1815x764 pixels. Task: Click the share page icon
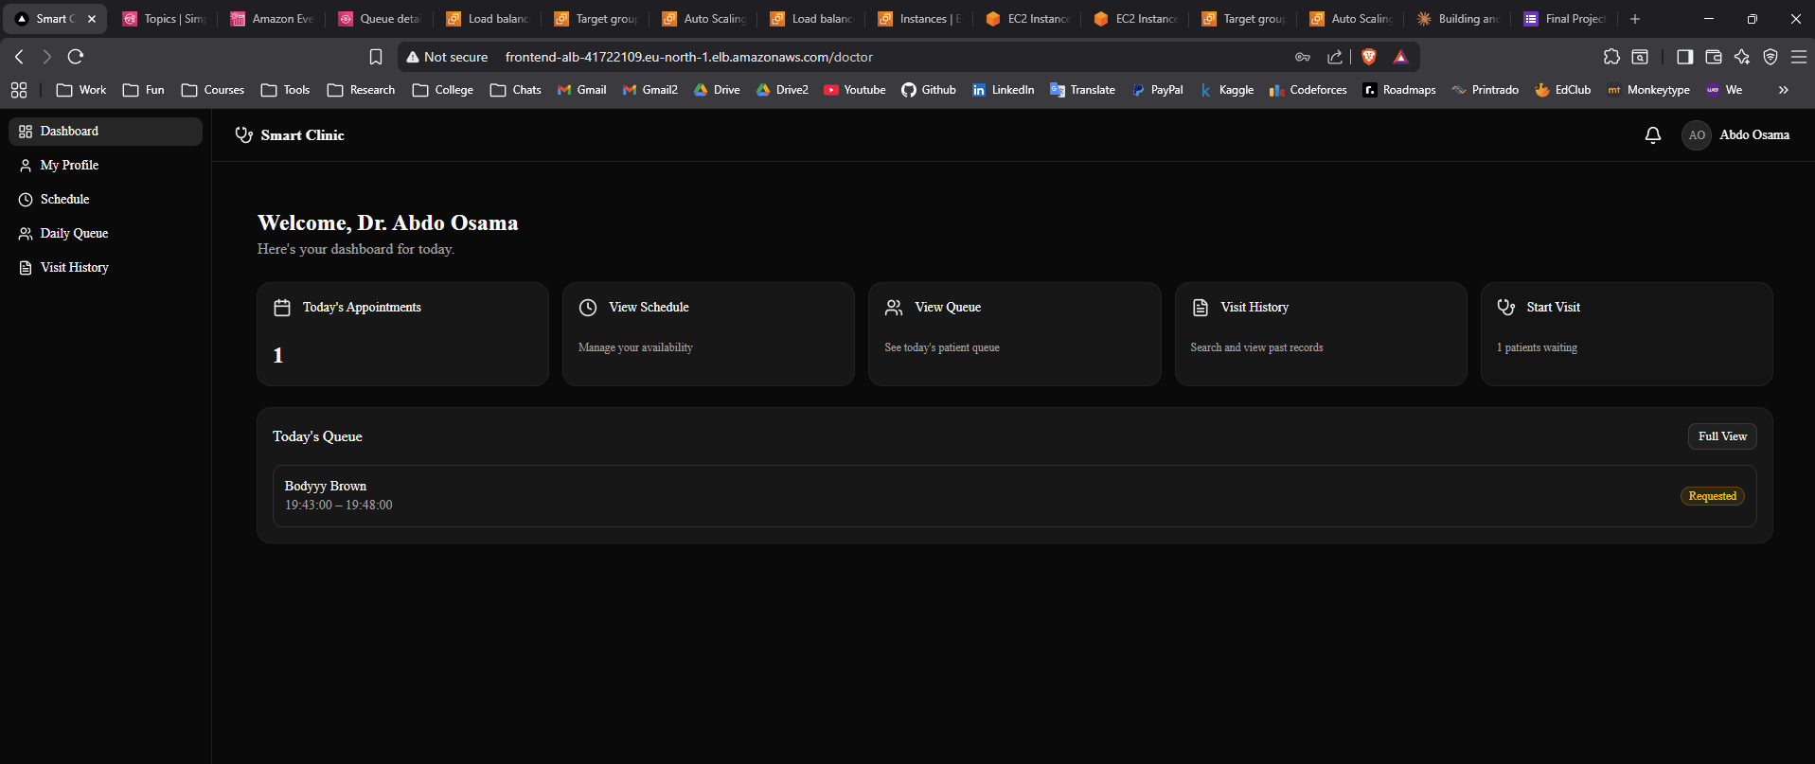tap(1335, 57)
